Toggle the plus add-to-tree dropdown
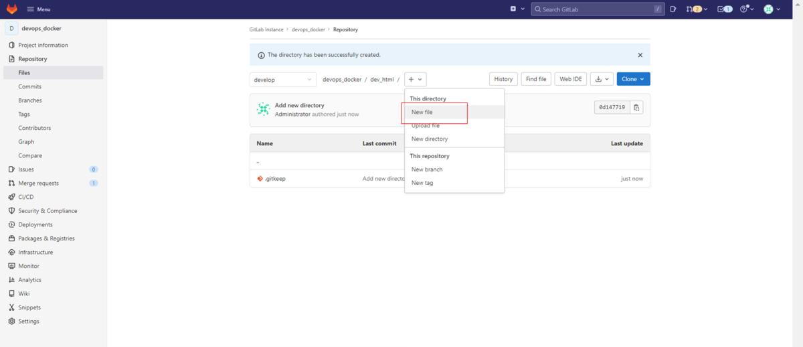This screenshot has height=347, width=803. pyautogui.click(x=416, y=79)
